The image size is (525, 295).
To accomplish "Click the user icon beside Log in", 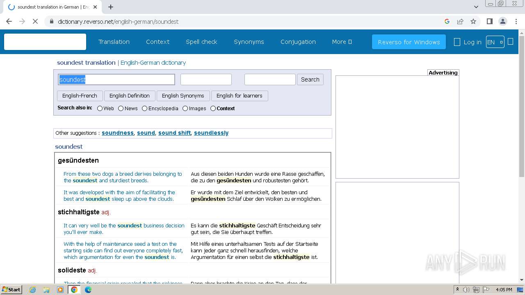I will coord(457,42).
